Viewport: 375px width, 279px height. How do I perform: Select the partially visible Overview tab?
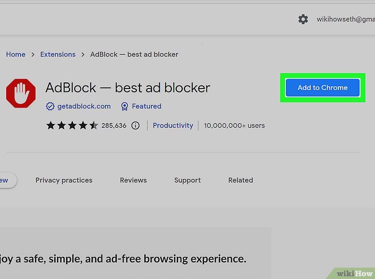[x=7, y=180]
